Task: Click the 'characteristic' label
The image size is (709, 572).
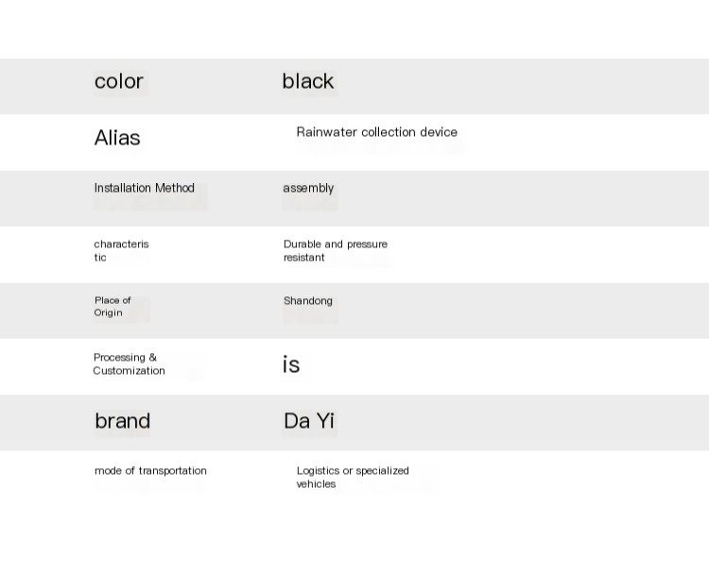Action: pos(121,250)
